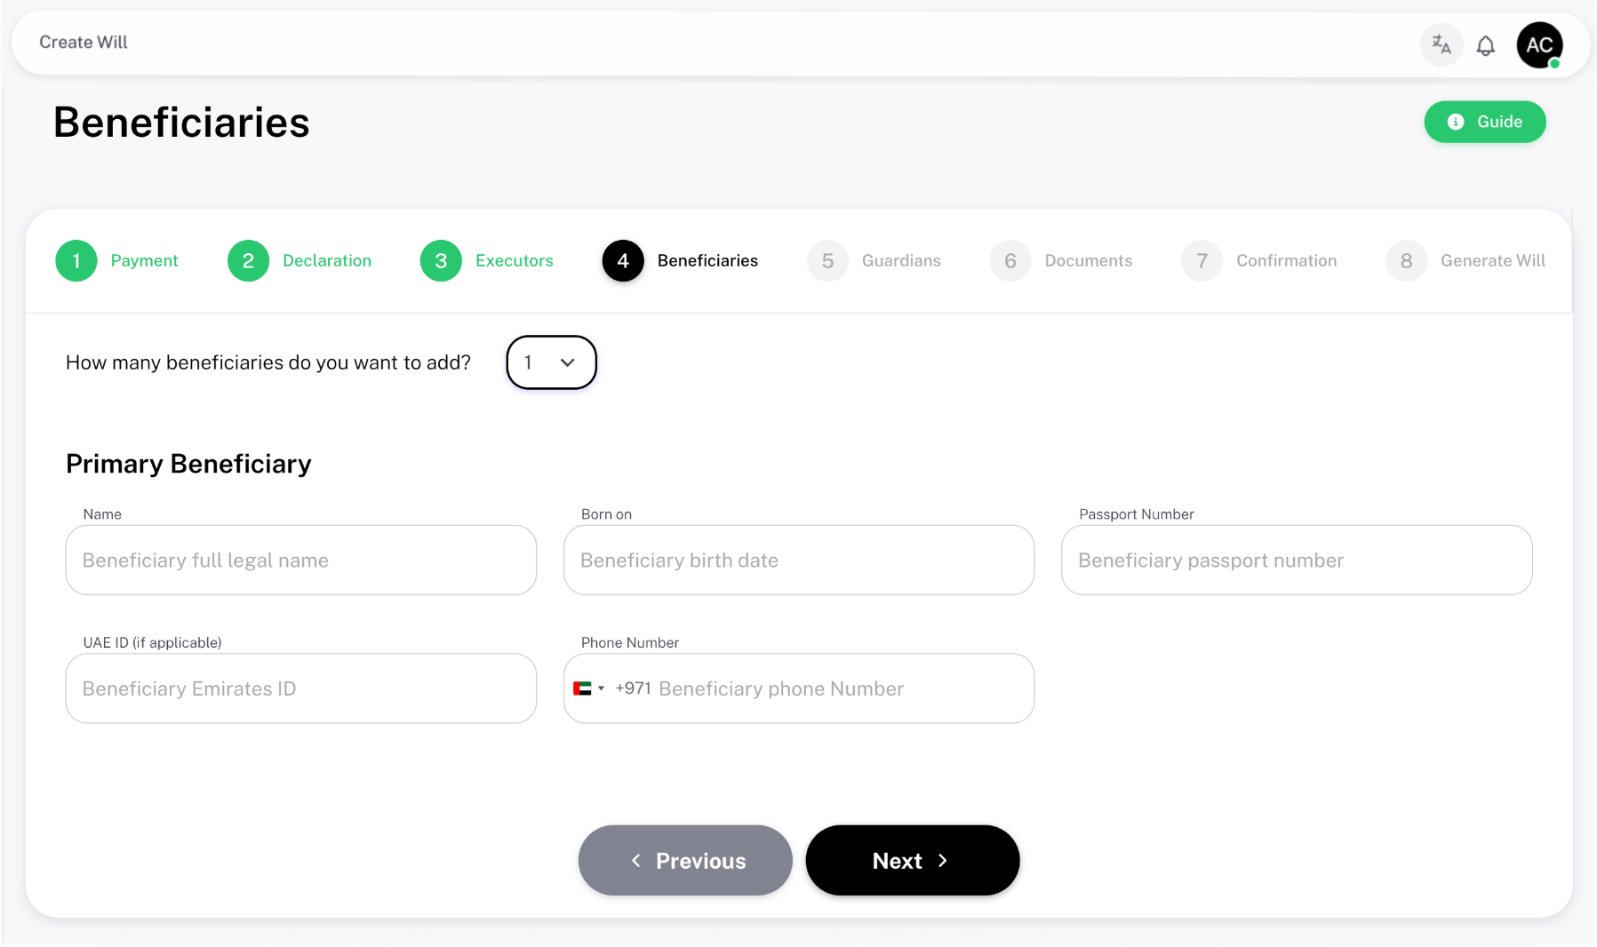Click the step 8 Generate Will circle
1597x947 pixels.
(1406, 261)
